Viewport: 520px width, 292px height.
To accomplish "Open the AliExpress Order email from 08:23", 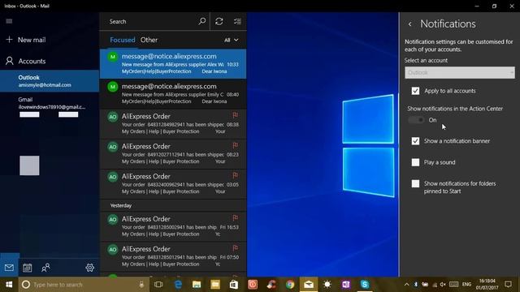I will (173, 154).
